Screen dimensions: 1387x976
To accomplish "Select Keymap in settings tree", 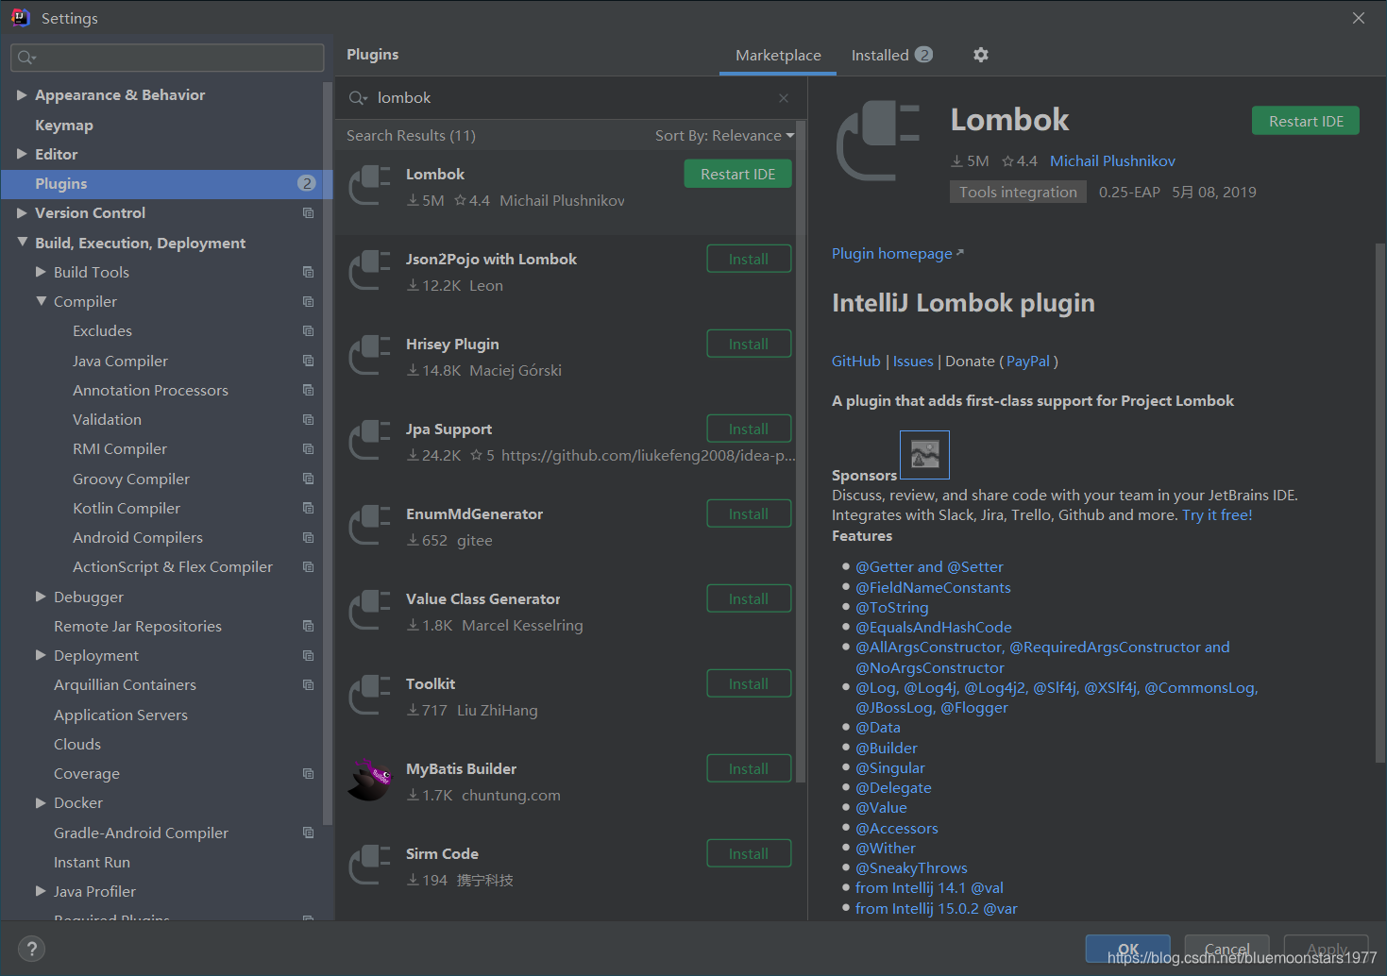I will tap(64, 125).
